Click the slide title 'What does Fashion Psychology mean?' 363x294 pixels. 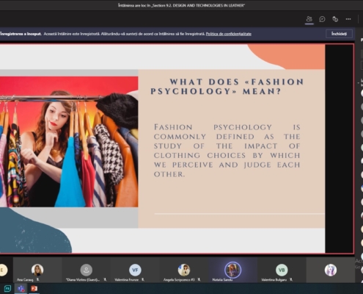point(227,86)
